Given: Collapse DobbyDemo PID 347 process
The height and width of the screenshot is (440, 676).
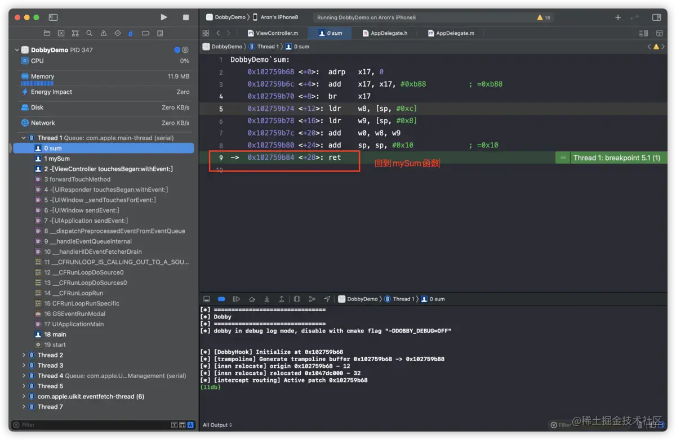Looking at the screenshot, I should click(x=17, y=50).
